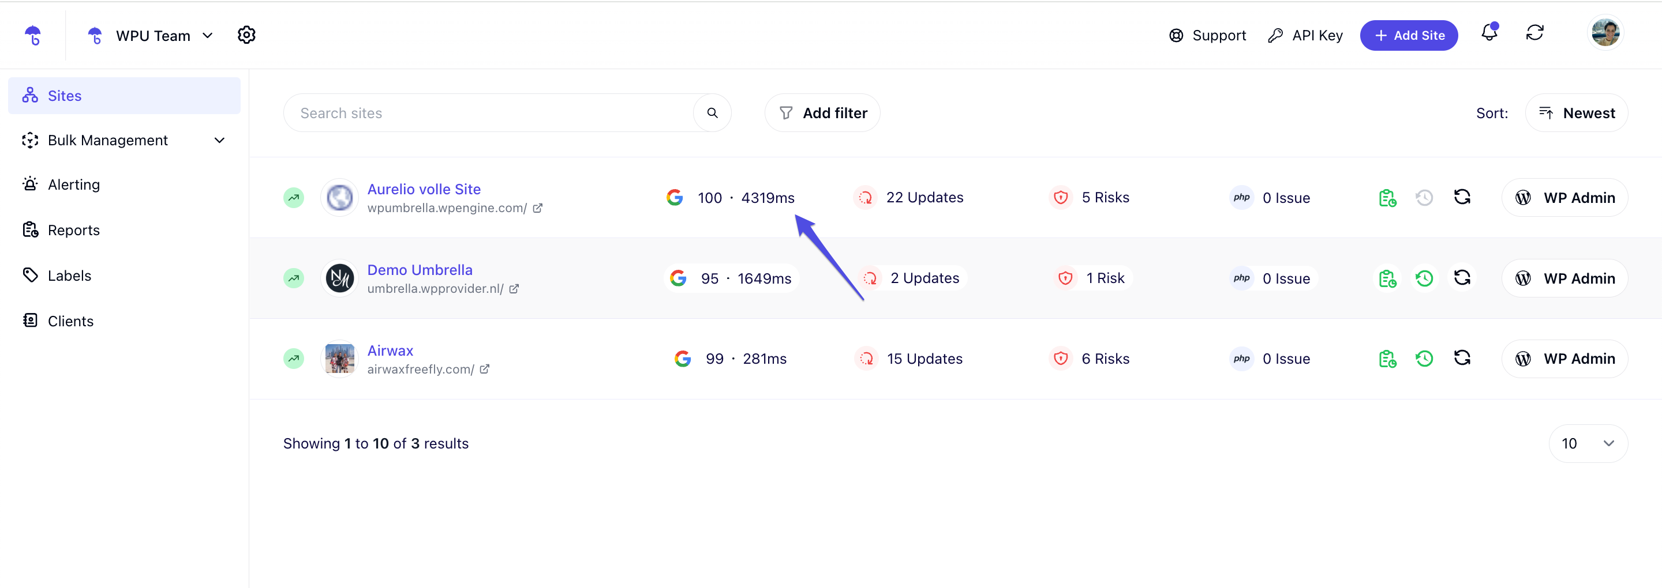
Task: Click Airwax site thumbnail
Action: coord(339,359)
